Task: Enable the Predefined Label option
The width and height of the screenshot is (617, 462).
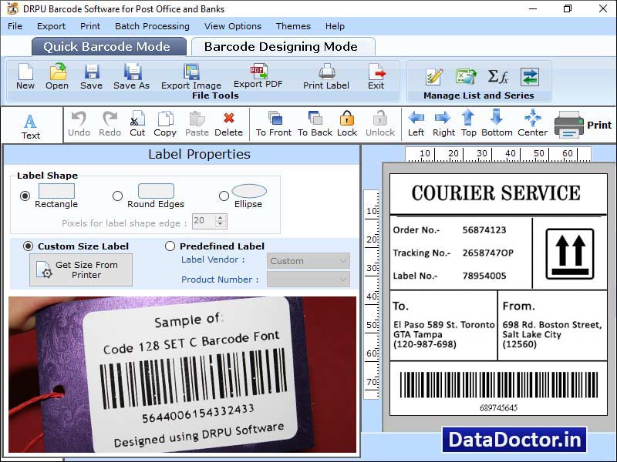Action: [169, 246]
